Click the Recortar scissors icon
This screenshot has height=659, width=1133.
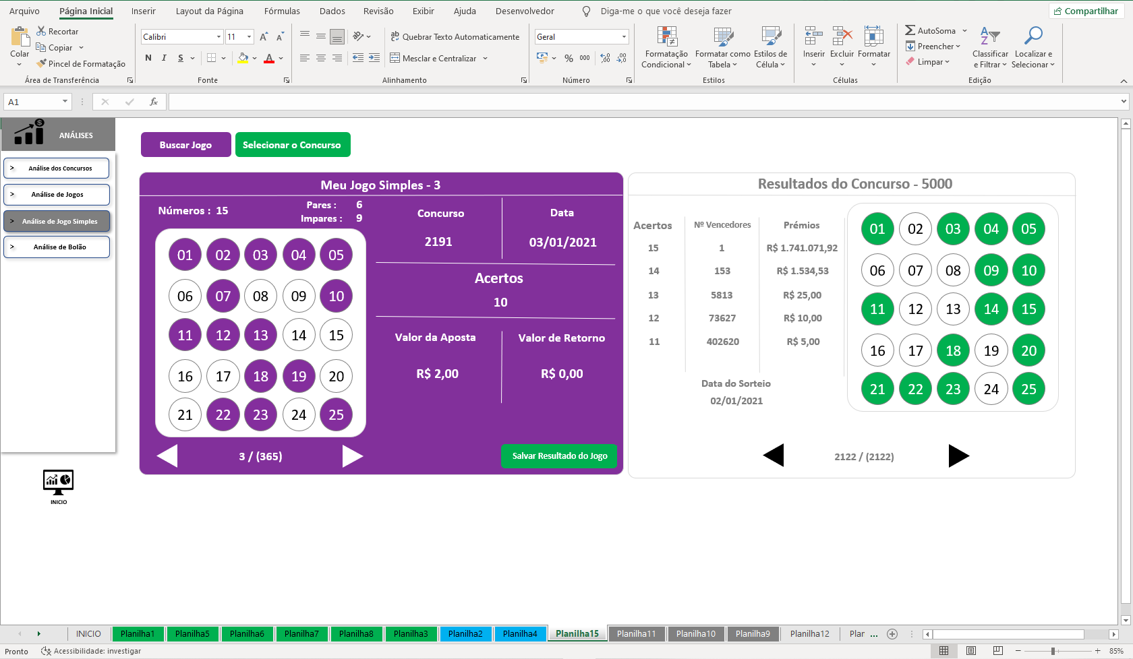(x=41, y=31)
